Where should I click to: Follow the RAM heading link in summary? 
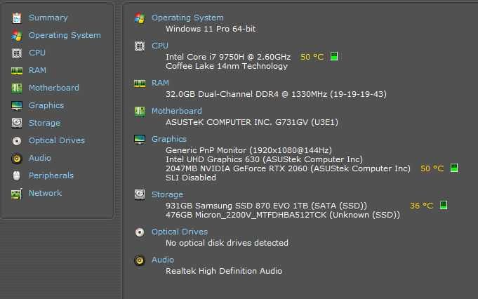[160, 83]
